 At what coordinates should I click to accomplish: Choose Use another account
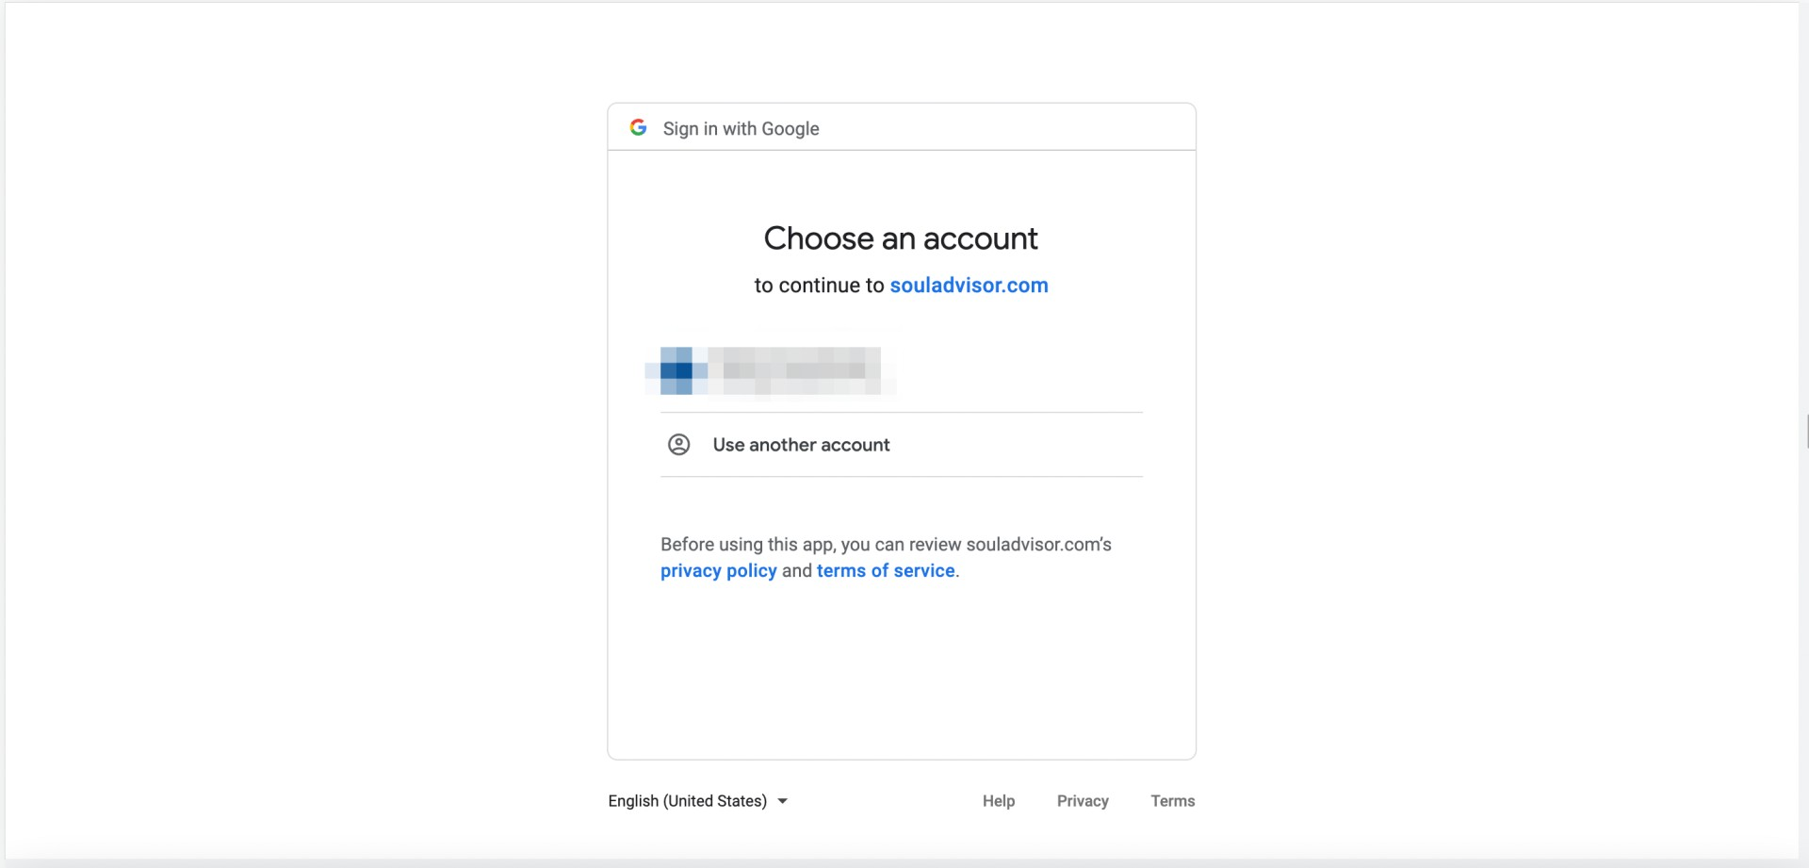902,445
